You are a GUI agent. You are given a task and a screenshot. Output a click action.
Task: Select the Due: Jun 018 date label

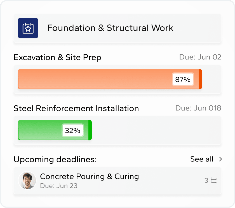pos(198,108)
